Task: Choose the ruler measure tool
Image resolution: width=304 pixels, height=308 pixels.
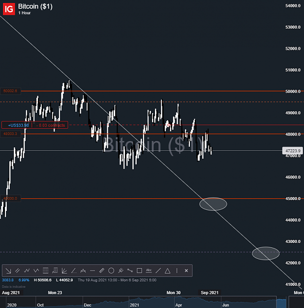Action: tap(102, 271)
